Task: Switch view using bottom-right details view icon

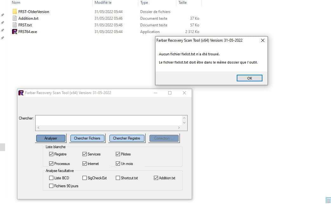Action: point(328,201)
